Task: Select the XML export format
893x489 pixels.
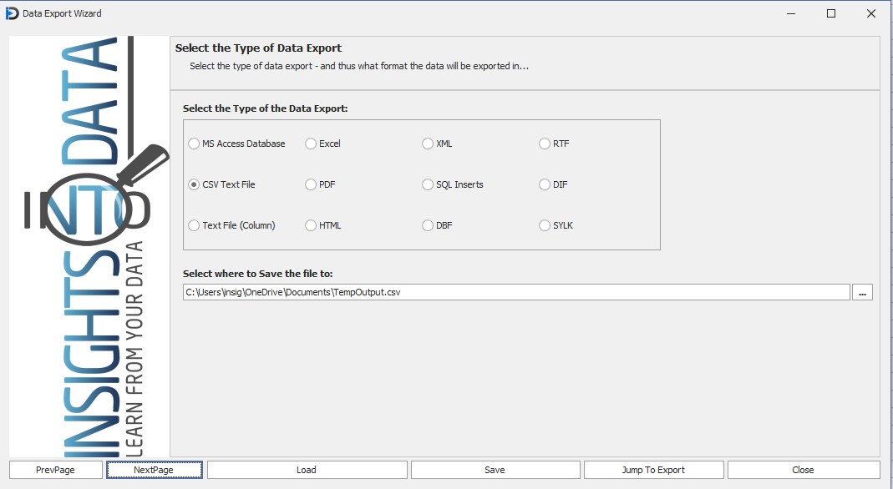Action: 429,144
